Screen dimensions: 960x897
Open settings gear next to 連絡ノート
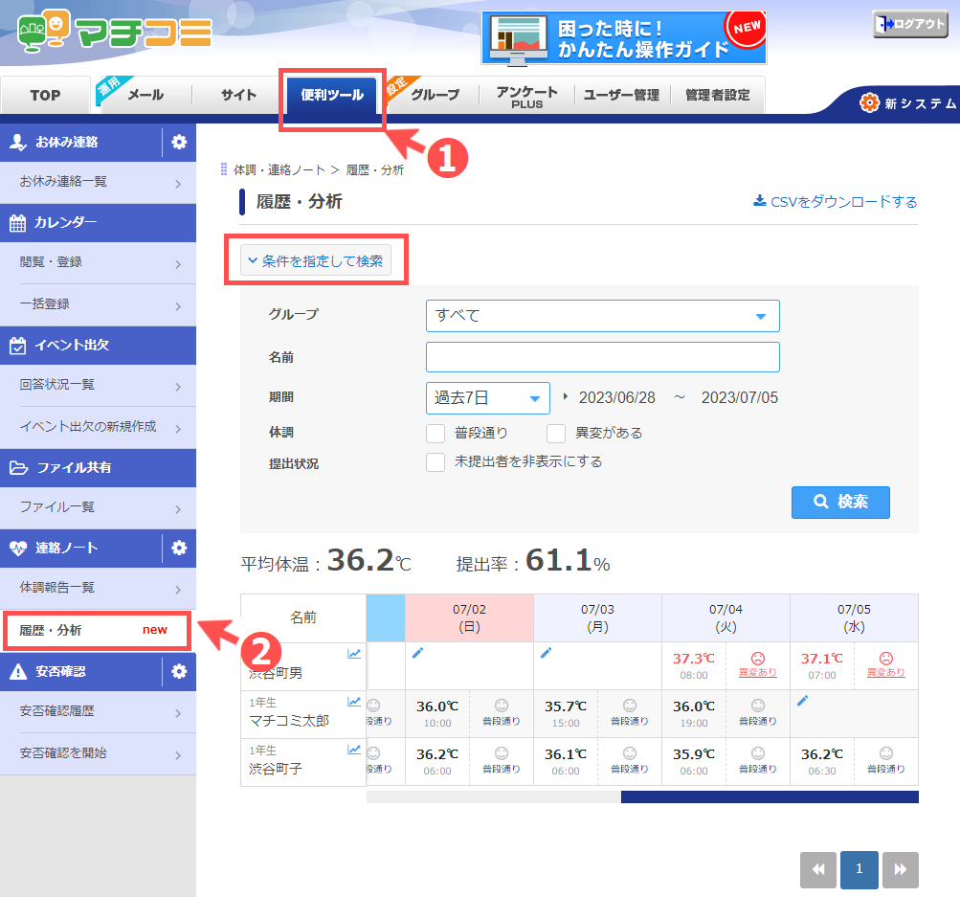click(x=179, y=548)
